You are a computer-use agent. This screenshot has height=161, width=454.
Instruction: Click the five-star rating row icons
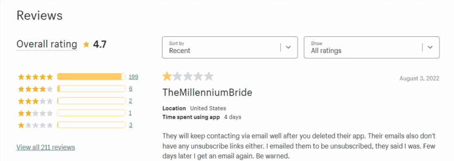tap(35, 77)
